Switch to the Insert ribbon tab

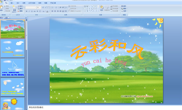click(x=12, y=3)
